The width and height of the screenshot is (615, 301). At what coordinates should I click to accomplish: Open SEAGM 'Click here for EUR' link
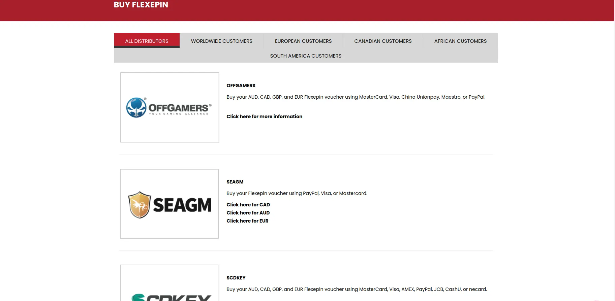247,221
